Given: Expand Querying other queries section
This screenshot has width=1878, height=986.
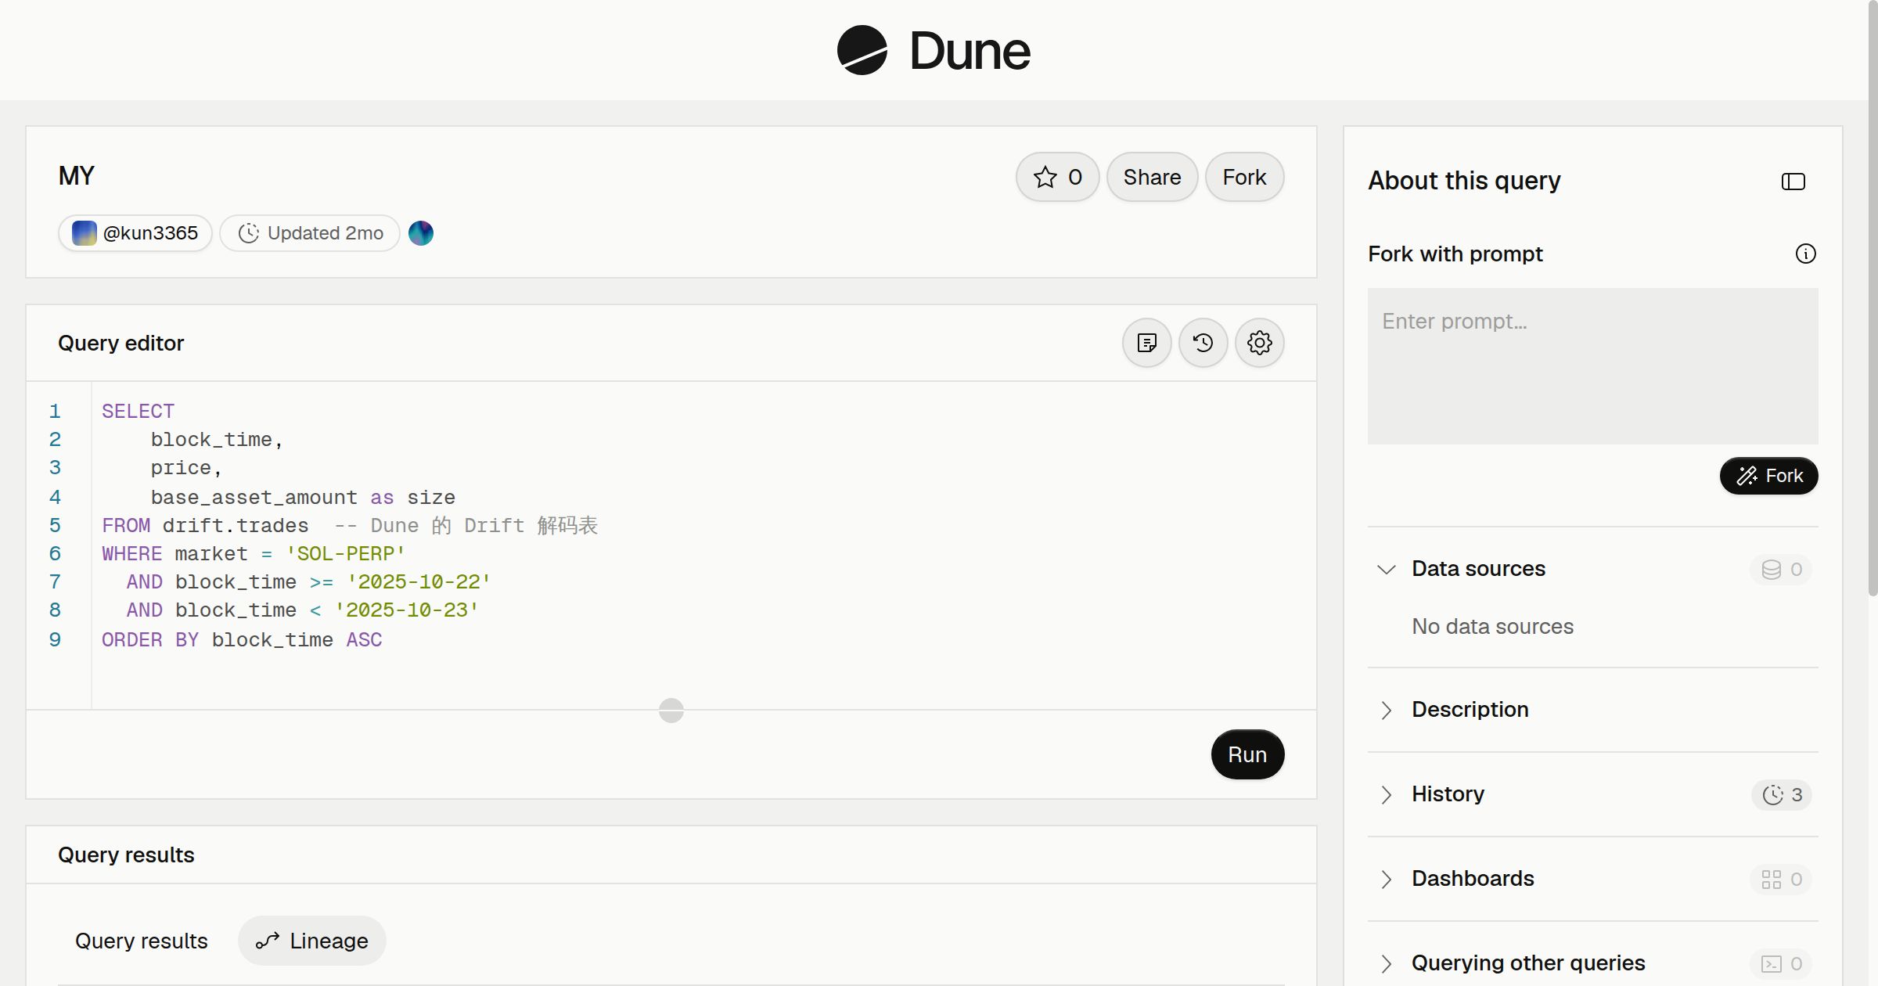Looking at the screenshot, I should click(1386, 963).
